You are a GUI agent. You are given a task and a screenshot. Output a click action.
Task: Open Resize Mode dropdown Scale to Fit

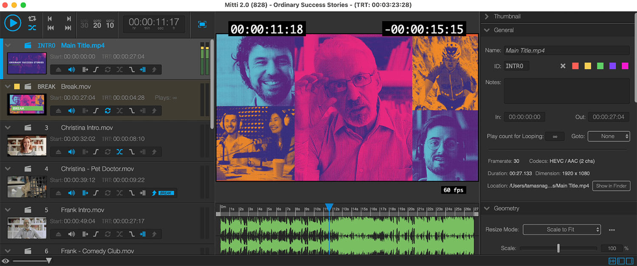click(562, 229)
